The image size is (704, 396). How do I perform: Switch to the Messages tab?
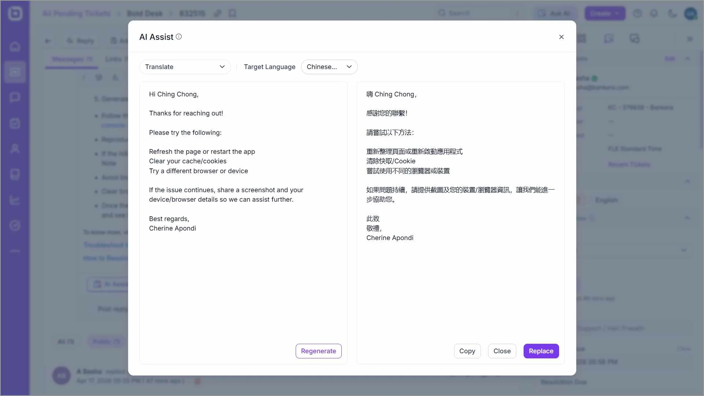(72, 59)
